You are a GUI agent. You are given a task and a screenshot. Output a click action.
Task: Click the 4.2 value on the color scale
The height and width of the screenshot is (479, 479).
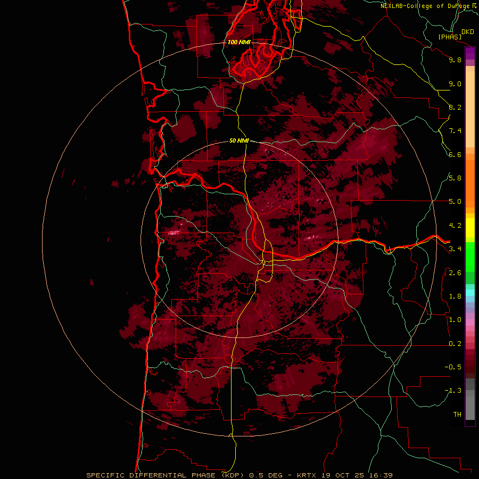tap(455, 226)
